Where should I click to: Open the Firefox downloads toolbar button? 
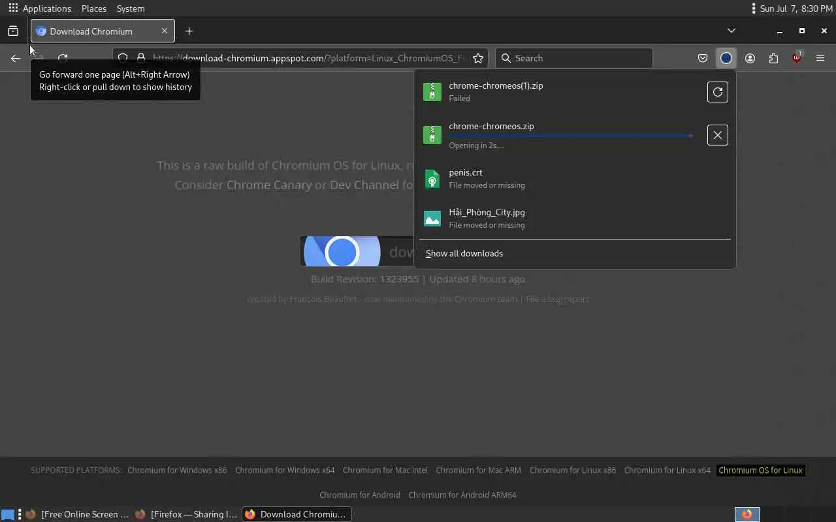click(x=726, y=58)
